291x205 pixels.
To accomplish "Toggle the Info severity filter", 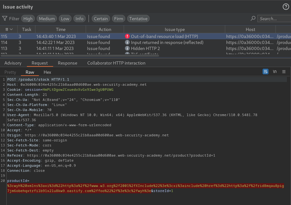I will (x=79, y=19).
